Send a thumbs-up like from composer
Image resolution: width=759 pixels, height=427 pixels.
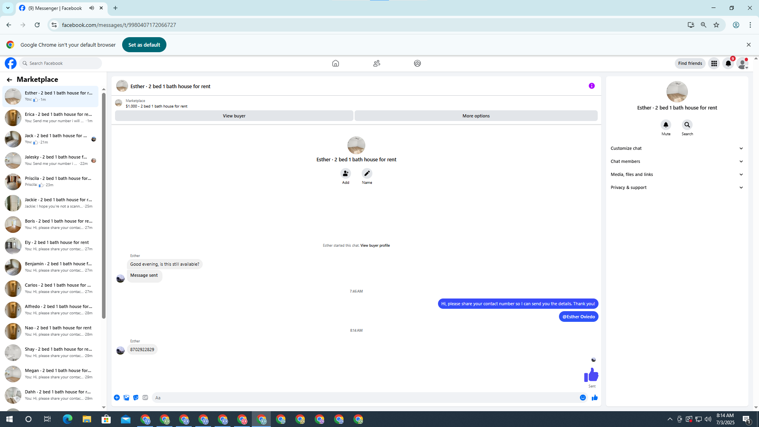(595, 398)
